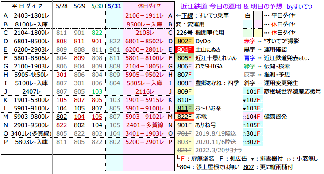Select holiday cell 2116レ
The image size is (324, 174).
[x=145, y=91]
